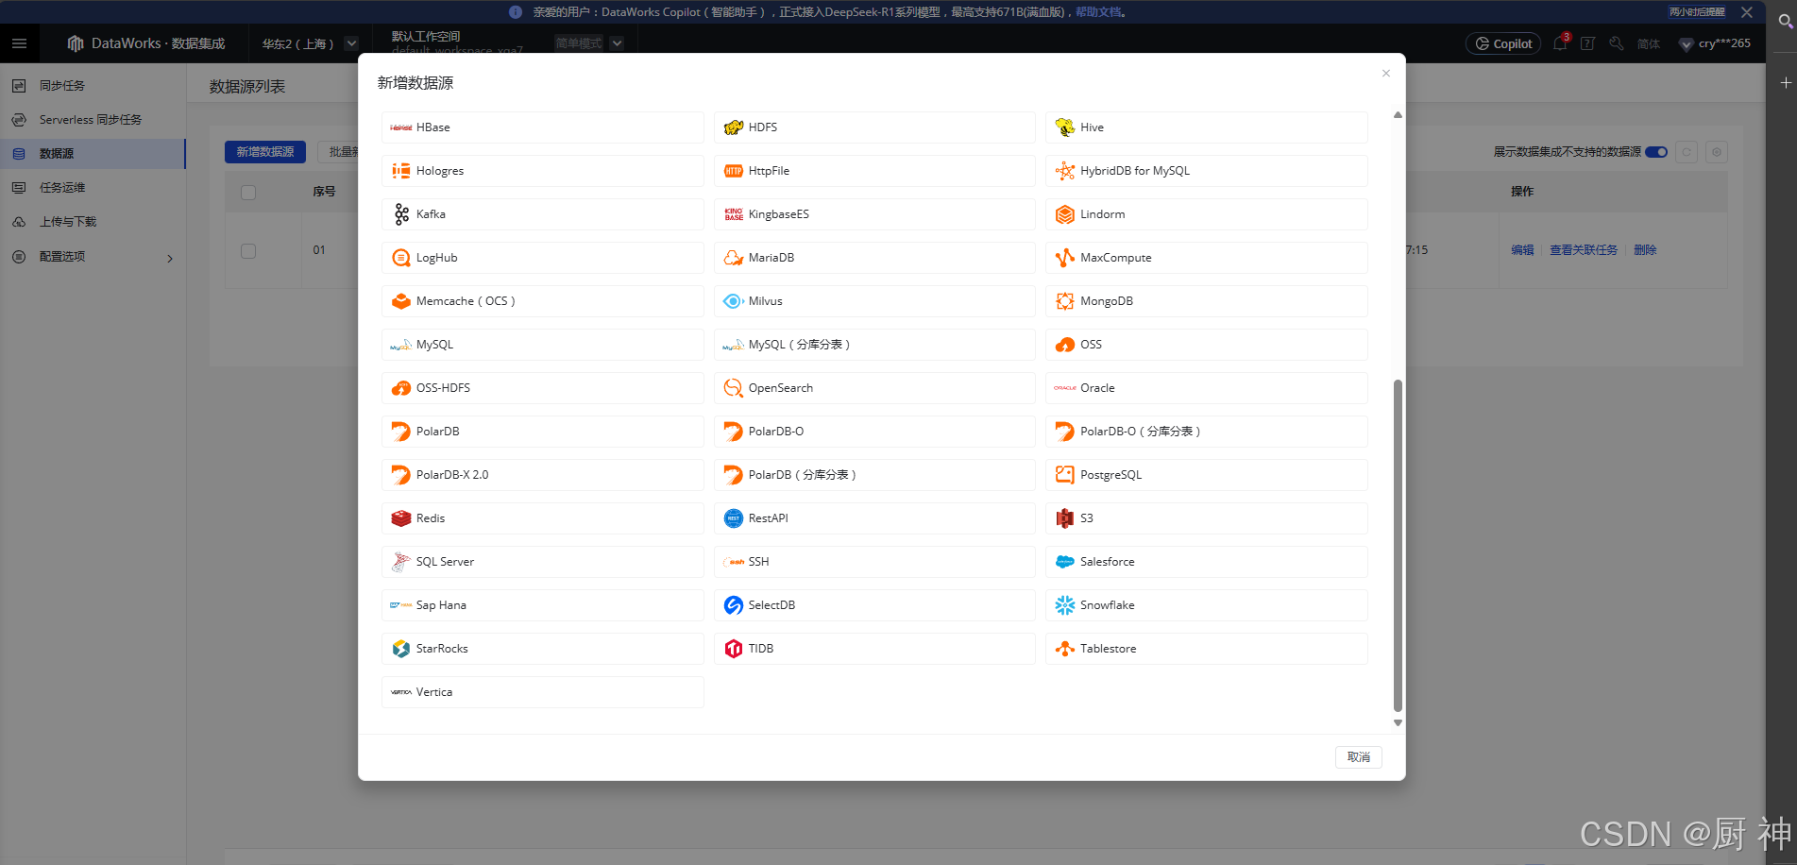Select the Vertica data source
The image size is (1797, 865).
543,692
